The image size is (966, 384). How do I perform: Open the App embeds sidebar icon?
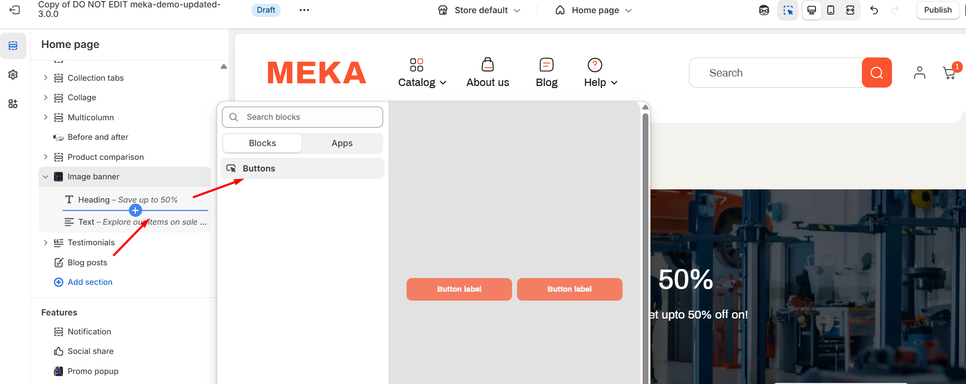coord(13,104)
